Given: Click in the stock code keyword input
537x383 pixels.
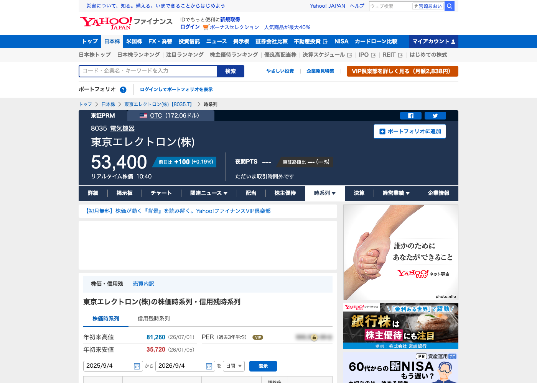Looking at the screenshot, I should (148, 71).
